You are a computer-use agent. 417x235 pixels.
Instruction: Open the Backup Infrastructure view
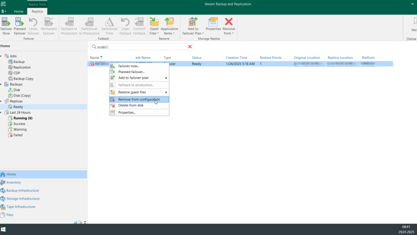23,190
